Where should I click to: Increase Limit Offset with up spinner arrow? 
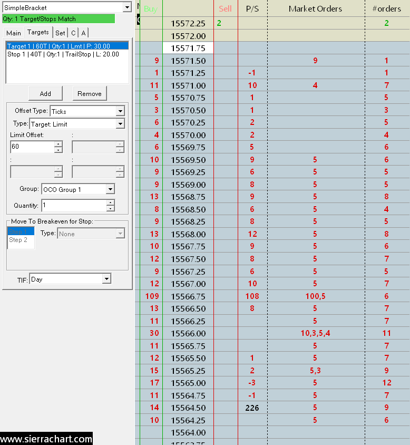[58, 144]
